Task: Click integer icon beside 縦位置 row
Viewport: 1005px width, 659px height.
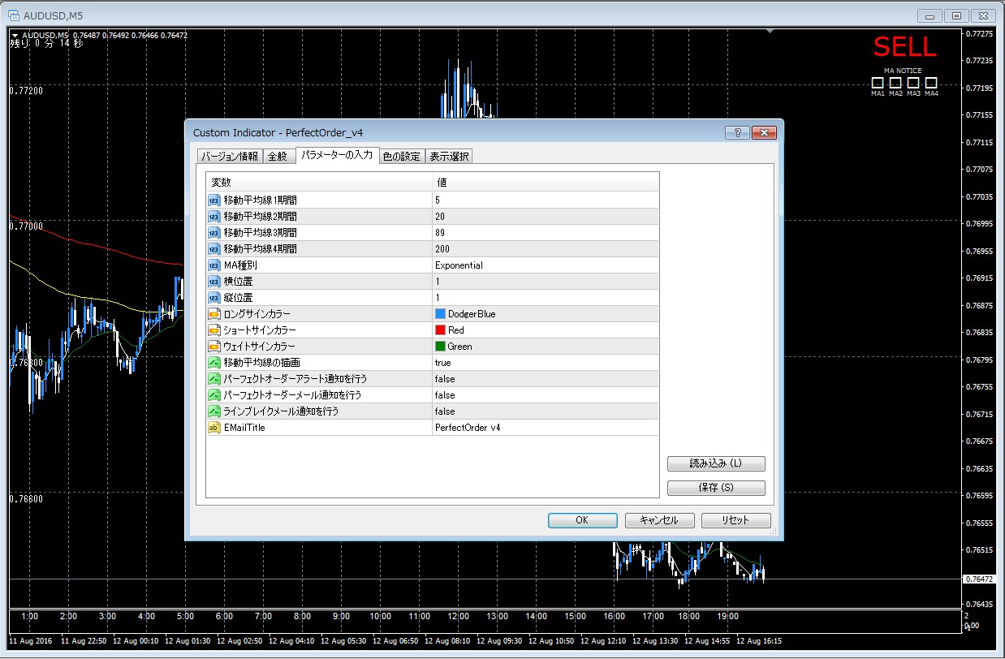Action: tap(214, 297)
